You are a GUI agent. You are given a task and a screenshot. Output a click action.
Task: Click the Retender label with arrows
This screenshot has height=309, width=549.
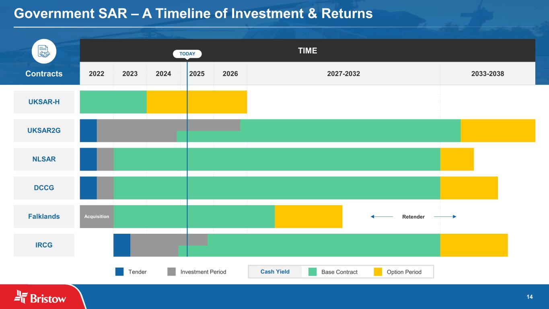tap(413, 217)
